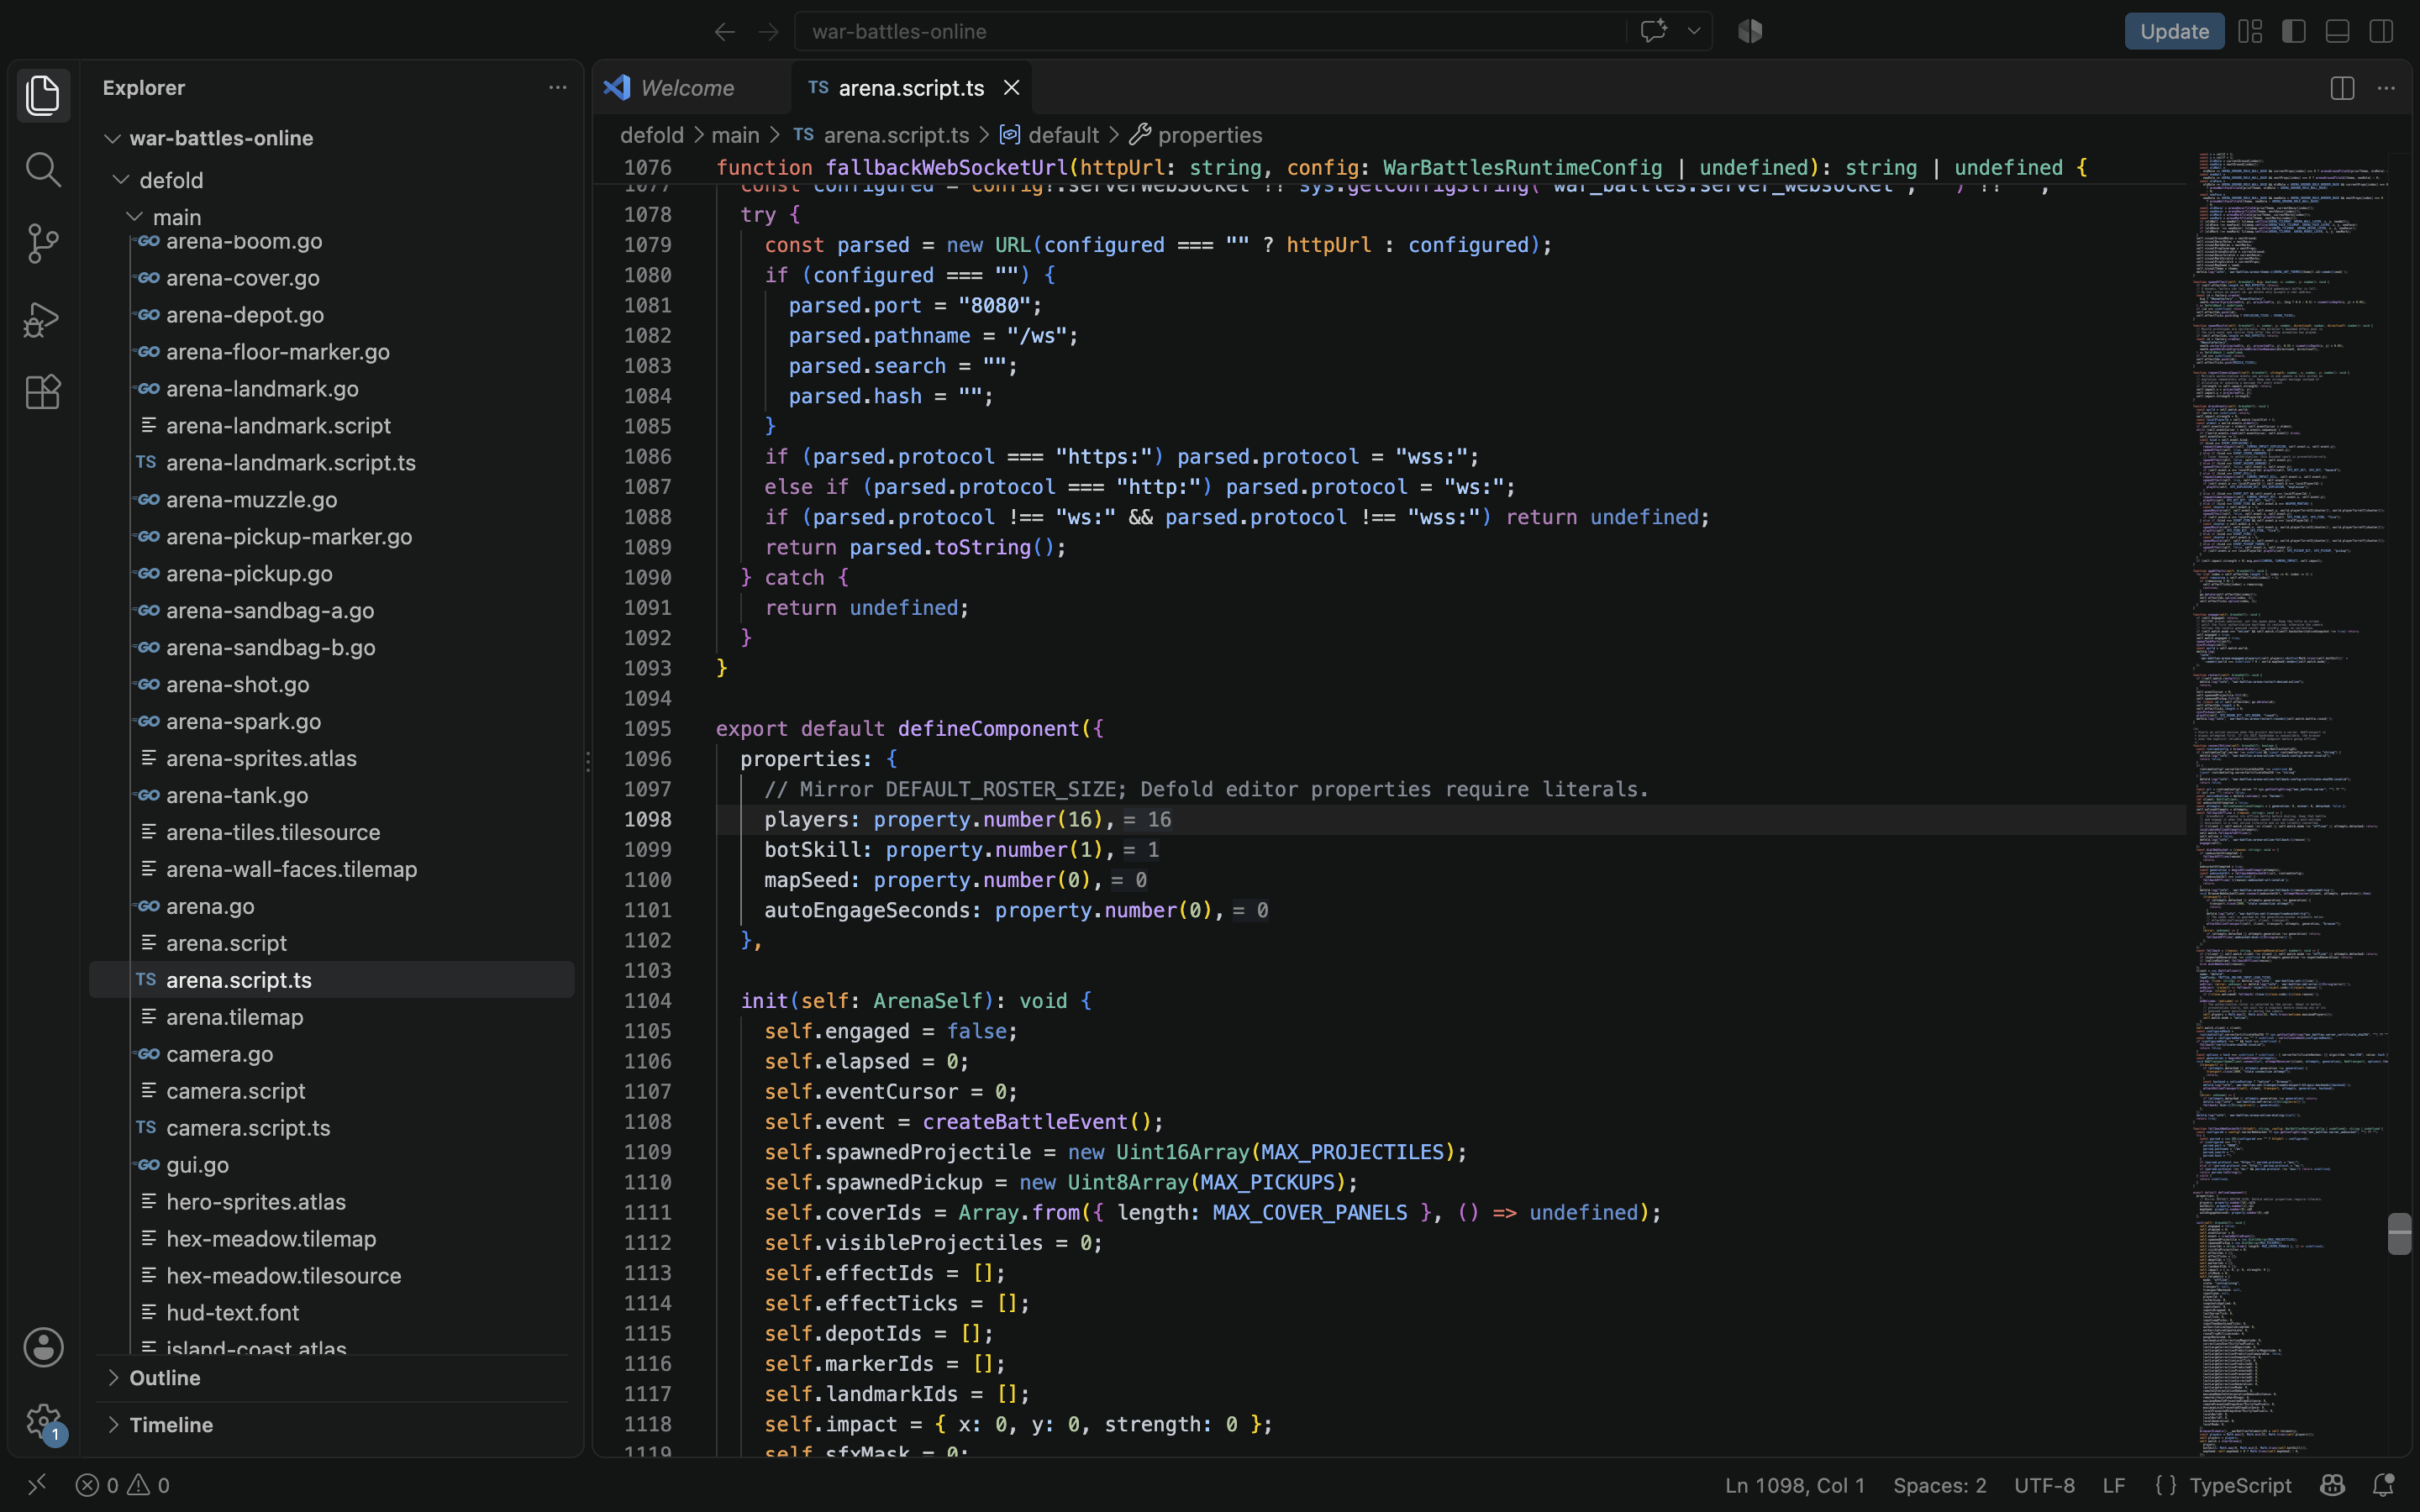Open editor More Actions ellipsis
The image size is (2420, 1512).
point(2386,88)
